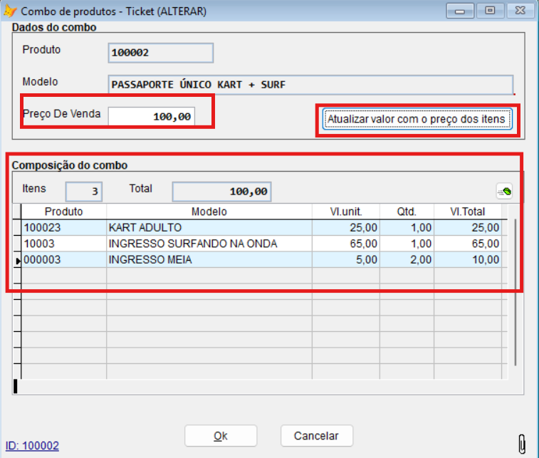Click the Produto code field
The height and width of the screenshot is (458, 539).
160,53
